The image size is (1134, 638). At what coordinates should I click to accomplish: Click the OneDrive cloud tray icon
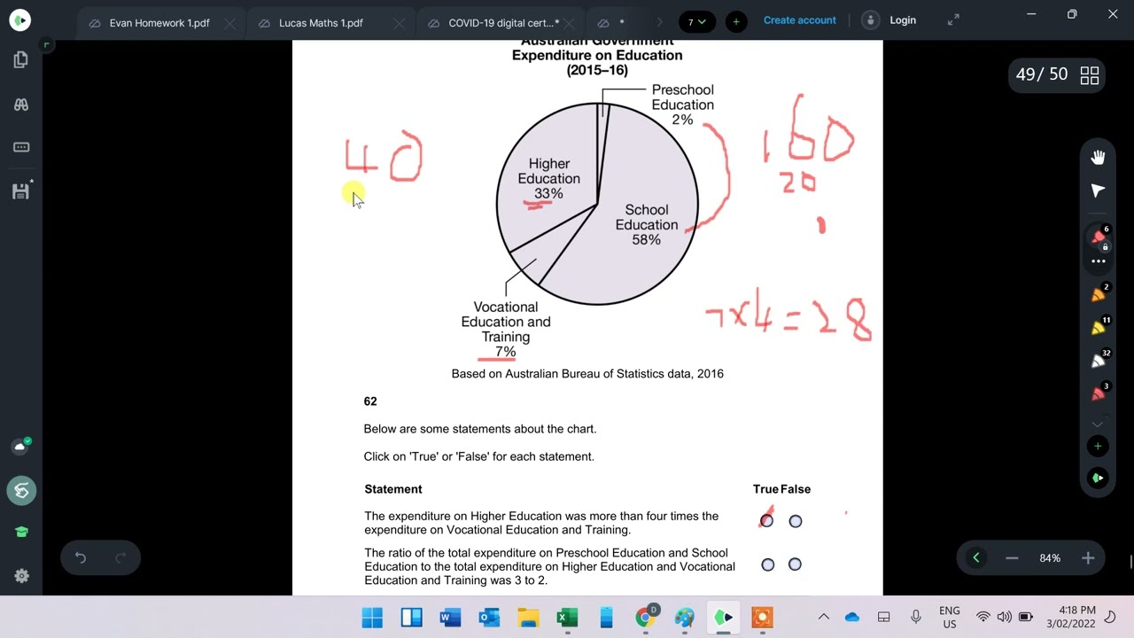click(x=852, y=618)
